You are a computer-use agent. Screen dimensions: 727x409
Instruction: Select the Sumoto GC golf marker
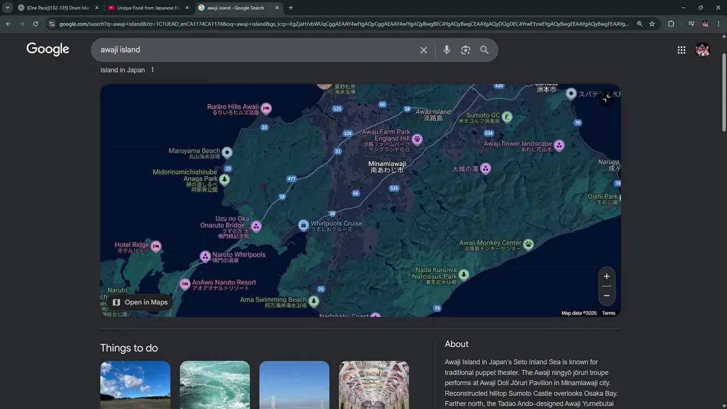pos(507,117)
